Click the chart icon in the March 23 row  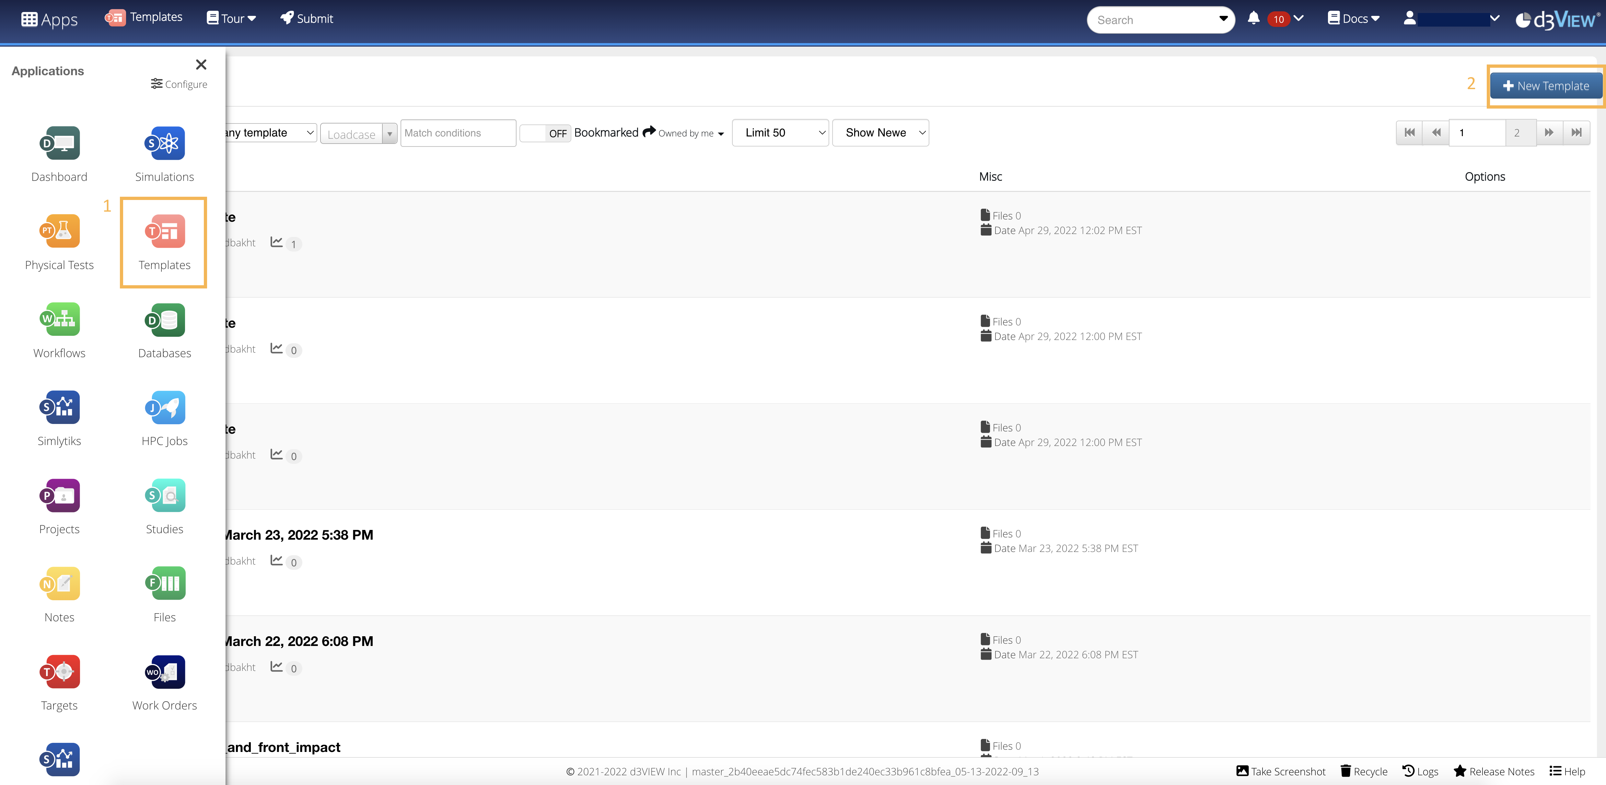pyautogui.click(x=276, y=560)
